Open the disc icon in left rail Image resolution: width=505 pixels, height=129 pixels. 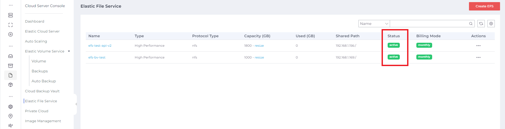tap(11, 34)
